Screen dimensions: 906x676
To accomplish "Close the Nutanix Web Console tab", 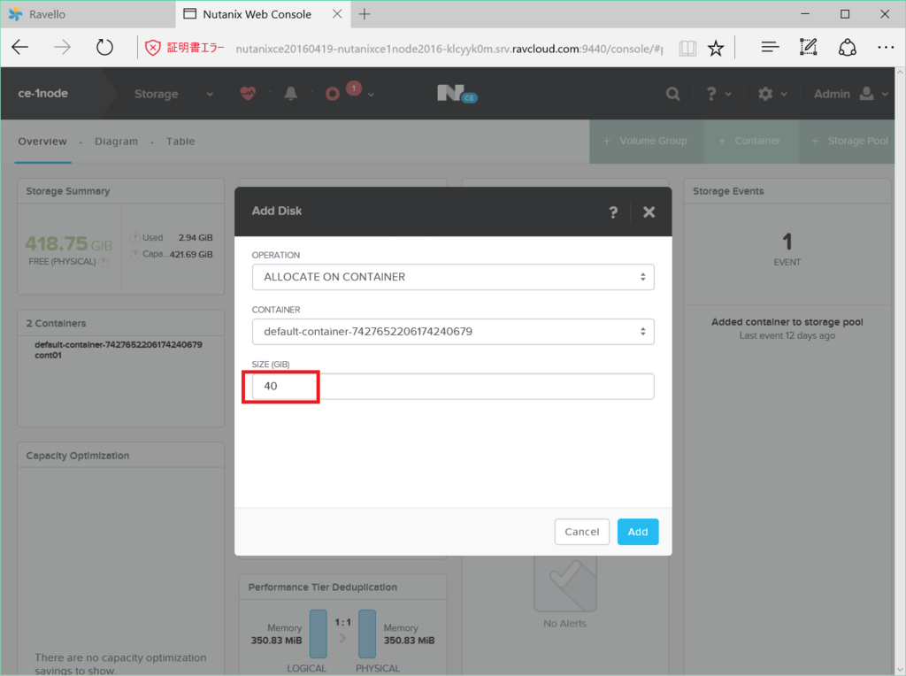I will (x=337, y=14).
